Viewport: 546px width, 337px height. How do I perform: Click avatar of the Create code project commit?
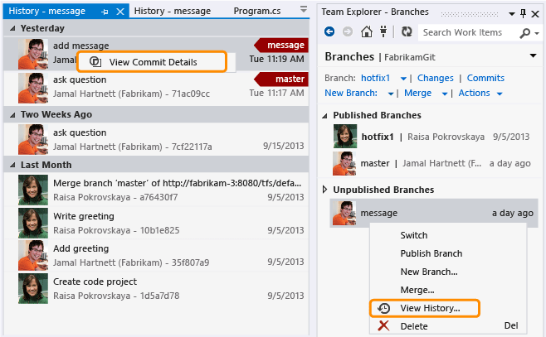33,289
